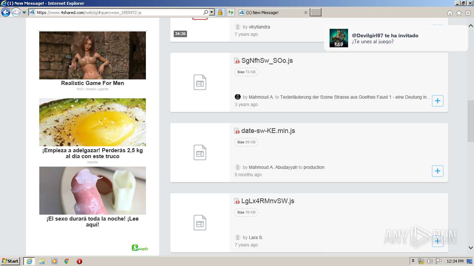Click the JS file type icon beside SgNfhSw_SOo.js
This screenshot has width=474, height=266.
(x=237, y=61)
